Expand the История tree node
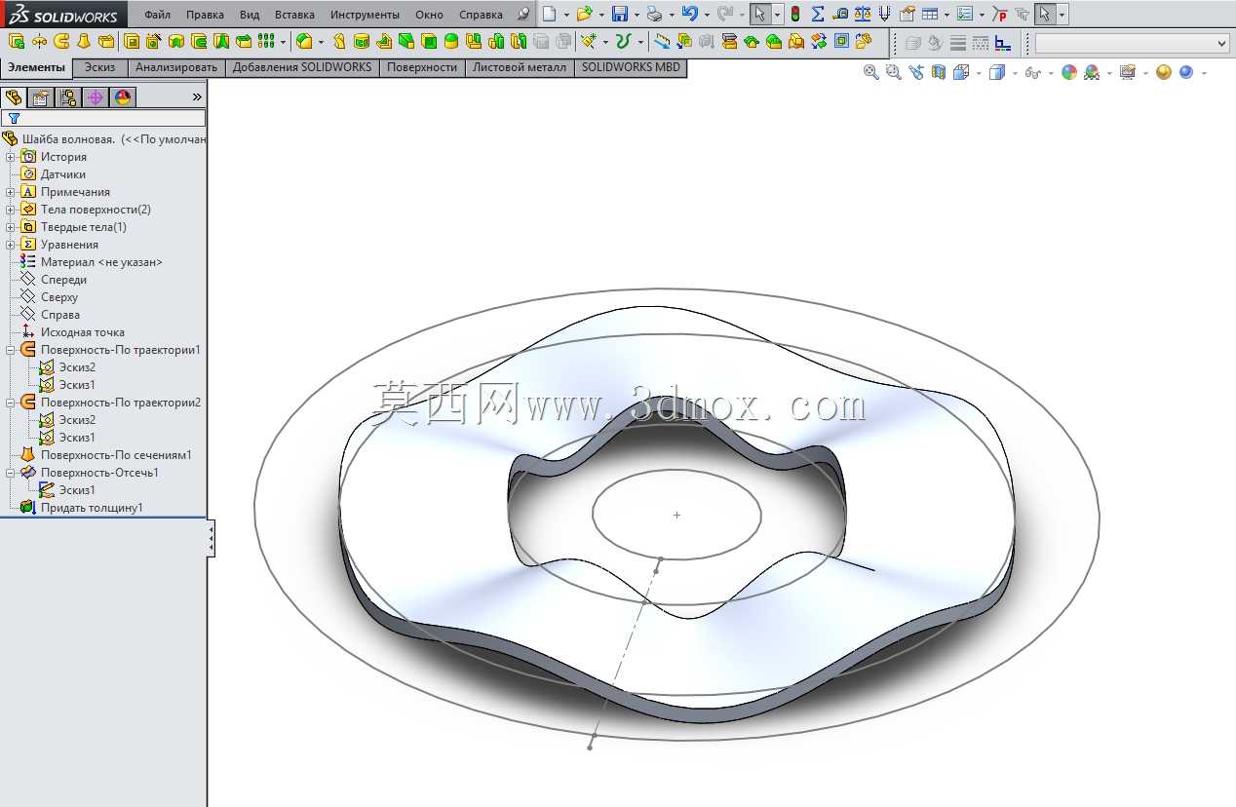This screenshot has height=807, width=1236. (x=10, y=157)
